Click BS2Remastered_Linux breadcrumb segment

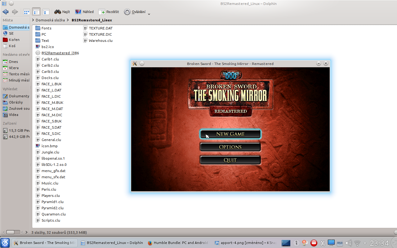[x=92, y=20]
